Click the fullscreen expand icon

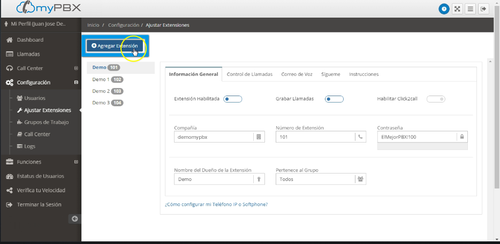click(x=457, y=9)
